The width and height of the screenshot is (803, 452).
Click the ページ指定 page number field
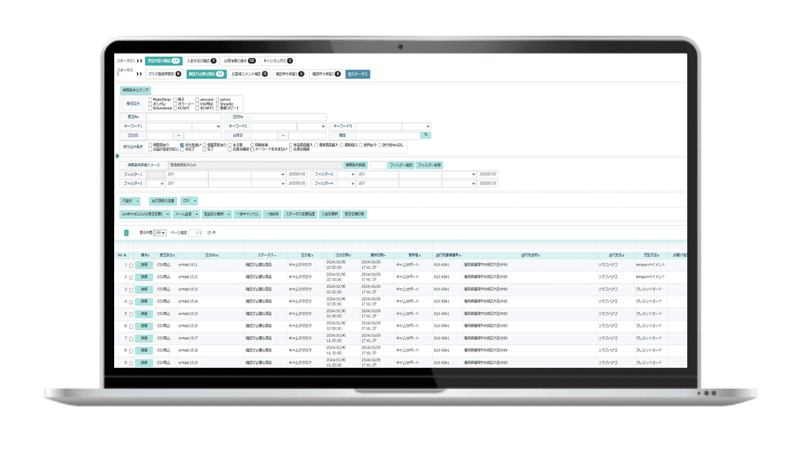point(195,233)
